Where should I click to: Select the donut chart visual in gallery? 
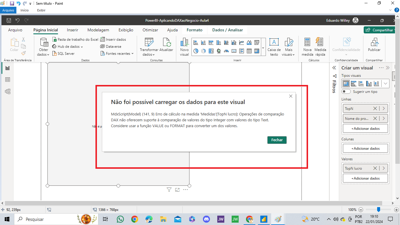pyautogui.click(x=204, y=51)
